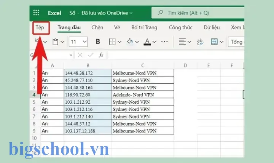Apply cell borders icon

[112, 42]
